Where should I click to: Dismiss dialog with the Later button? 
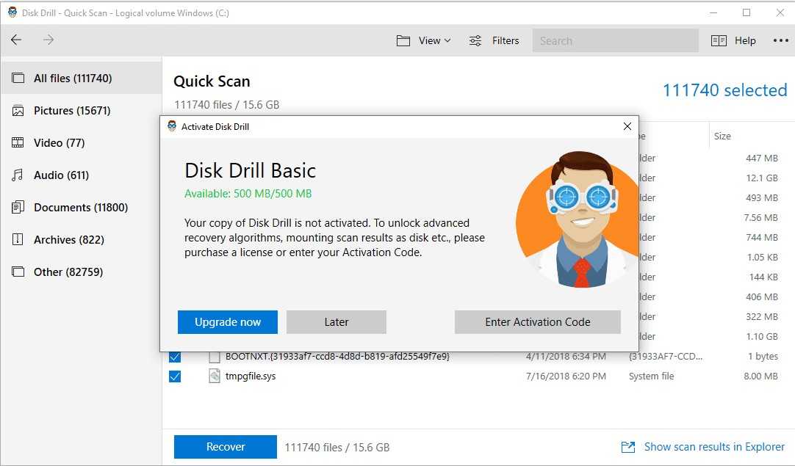(337, 322)
